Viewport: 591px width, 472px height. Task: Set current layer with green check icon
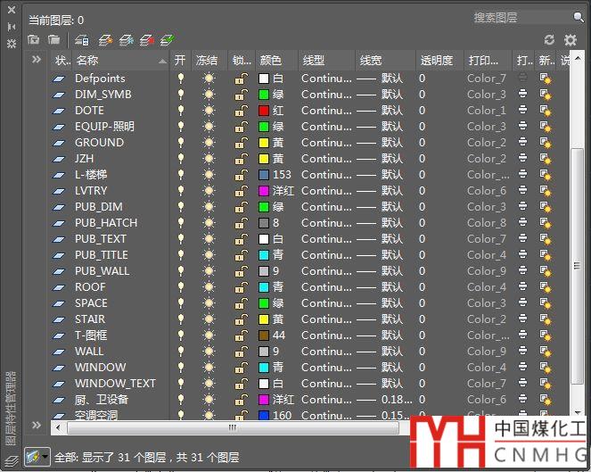[167, 39]
